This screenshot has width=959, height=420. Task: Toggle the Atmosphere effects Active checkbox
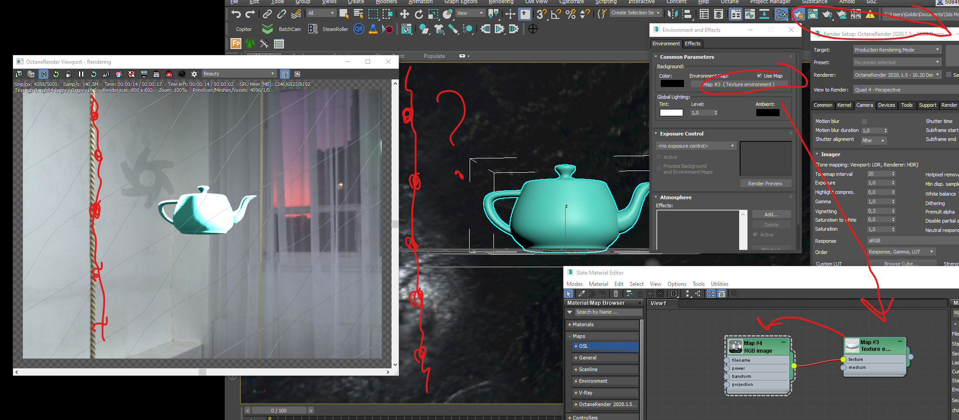(x=755, y=235)
